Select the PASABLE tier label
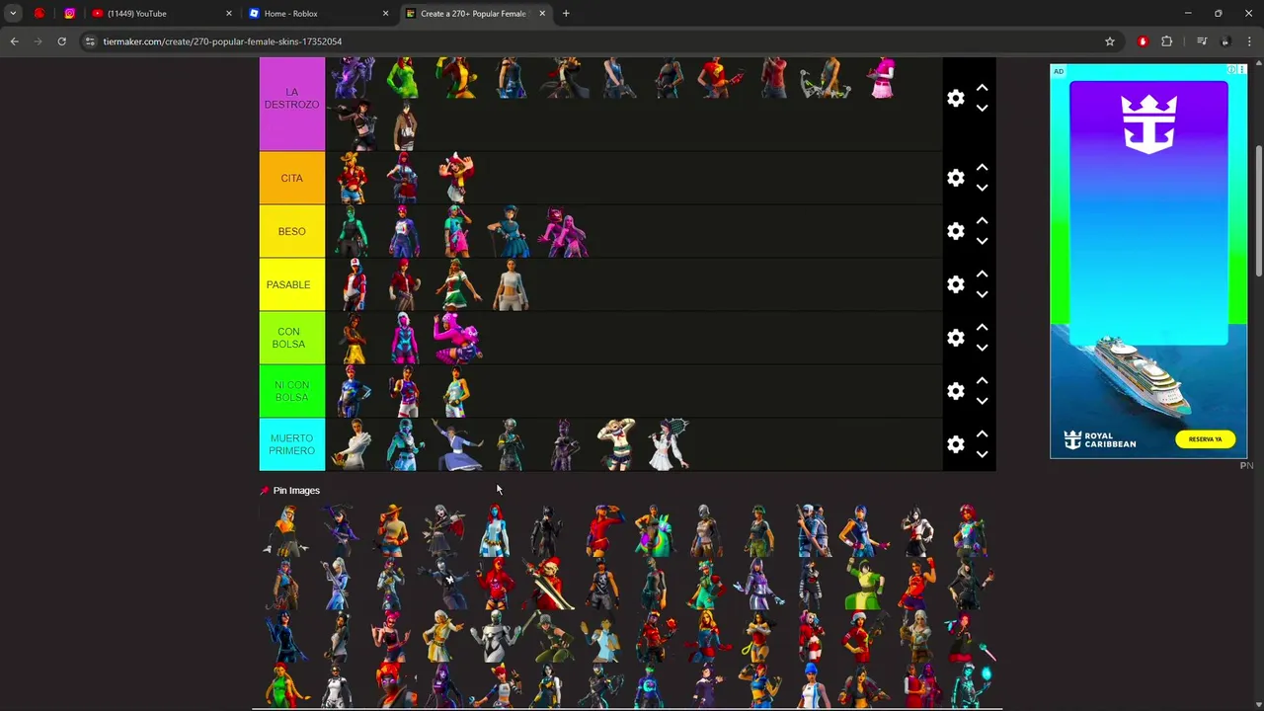 (x=291, y=284)
